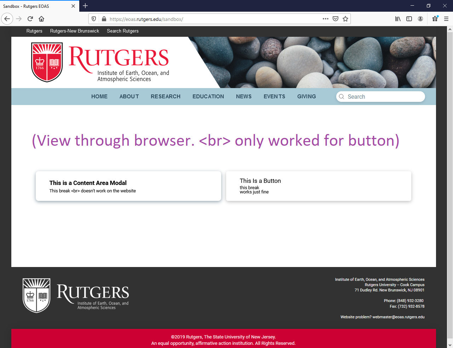
Task: Restore down the browser window
Action: pos(429,6)
